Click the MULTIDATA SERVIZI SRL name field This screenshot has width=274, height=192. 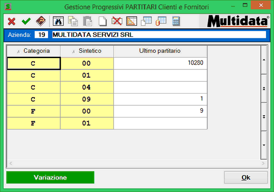tap(159, 34)
